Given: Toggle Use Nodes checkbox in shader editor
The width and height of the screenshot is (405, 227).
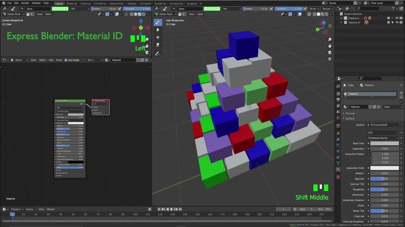Looking at the screenshot, I should point(66,60).
